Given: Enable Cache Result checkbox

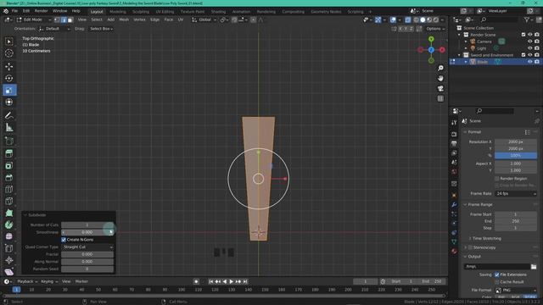Looking at the screenshot, I should (x=497, y=282).
